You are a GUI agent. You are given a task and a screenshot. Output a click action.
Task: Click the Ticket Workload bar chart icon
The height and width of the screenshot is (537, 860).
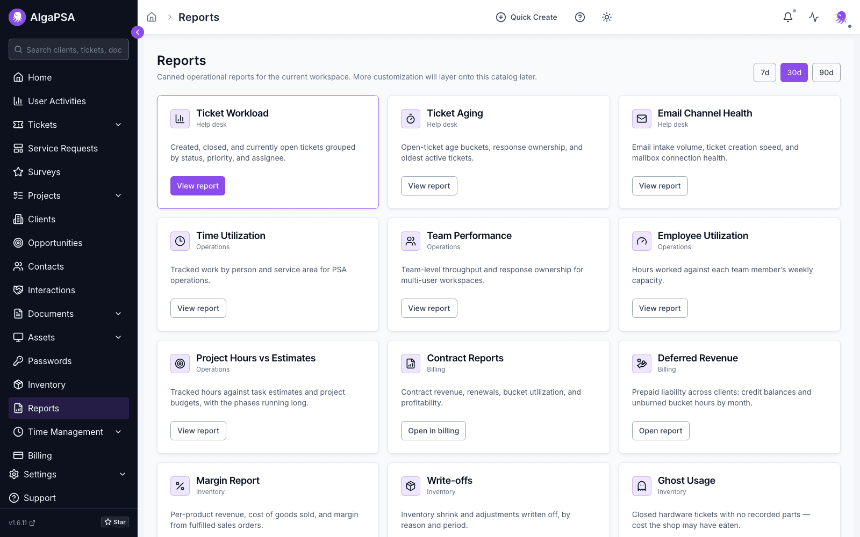(180, 119)
